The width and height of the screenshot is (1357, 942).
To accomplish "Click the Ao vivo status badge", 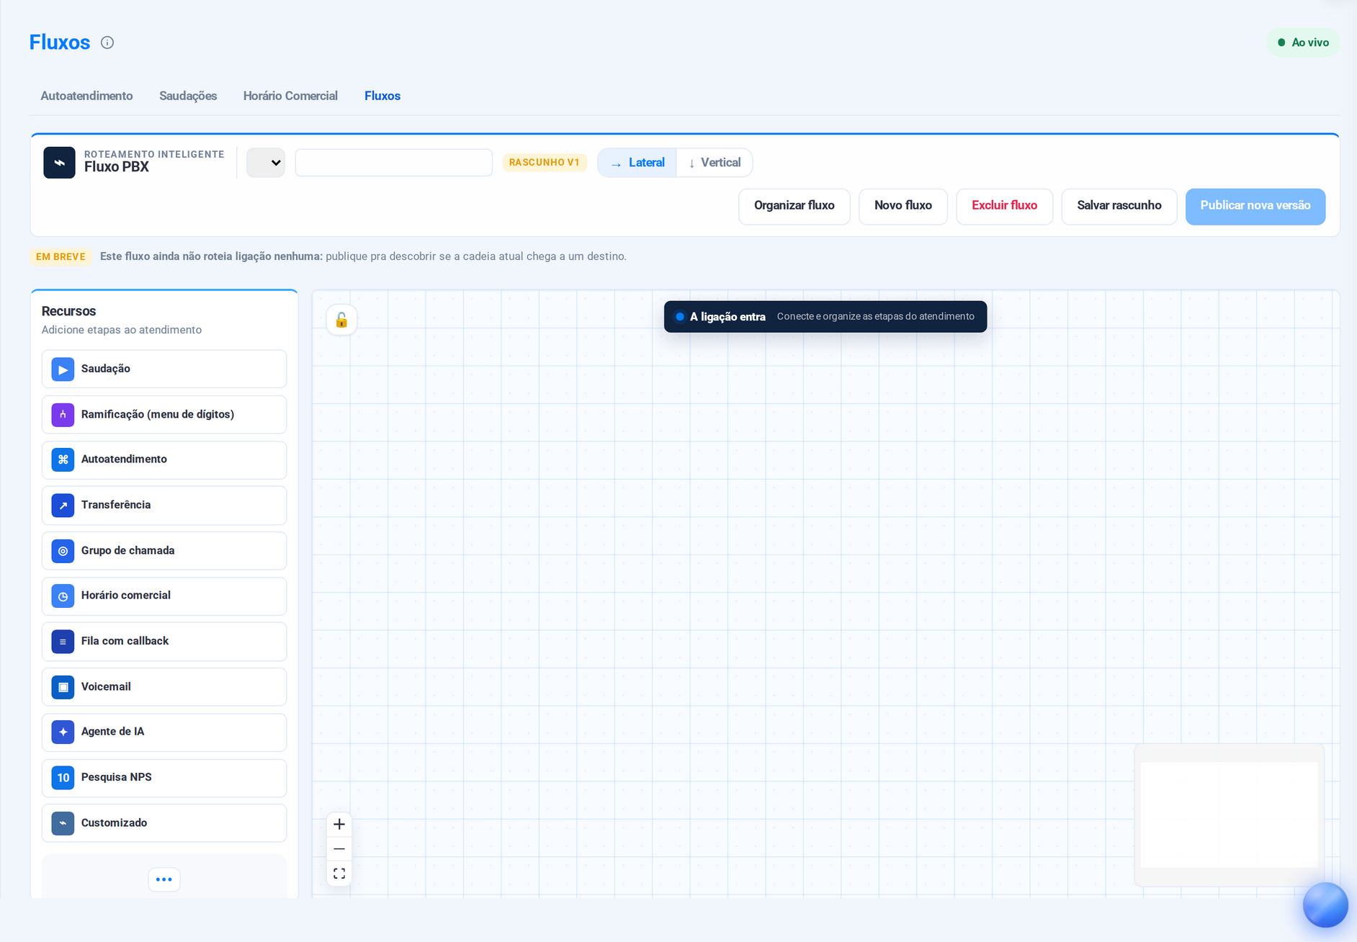I will [x=1303, y=42].
